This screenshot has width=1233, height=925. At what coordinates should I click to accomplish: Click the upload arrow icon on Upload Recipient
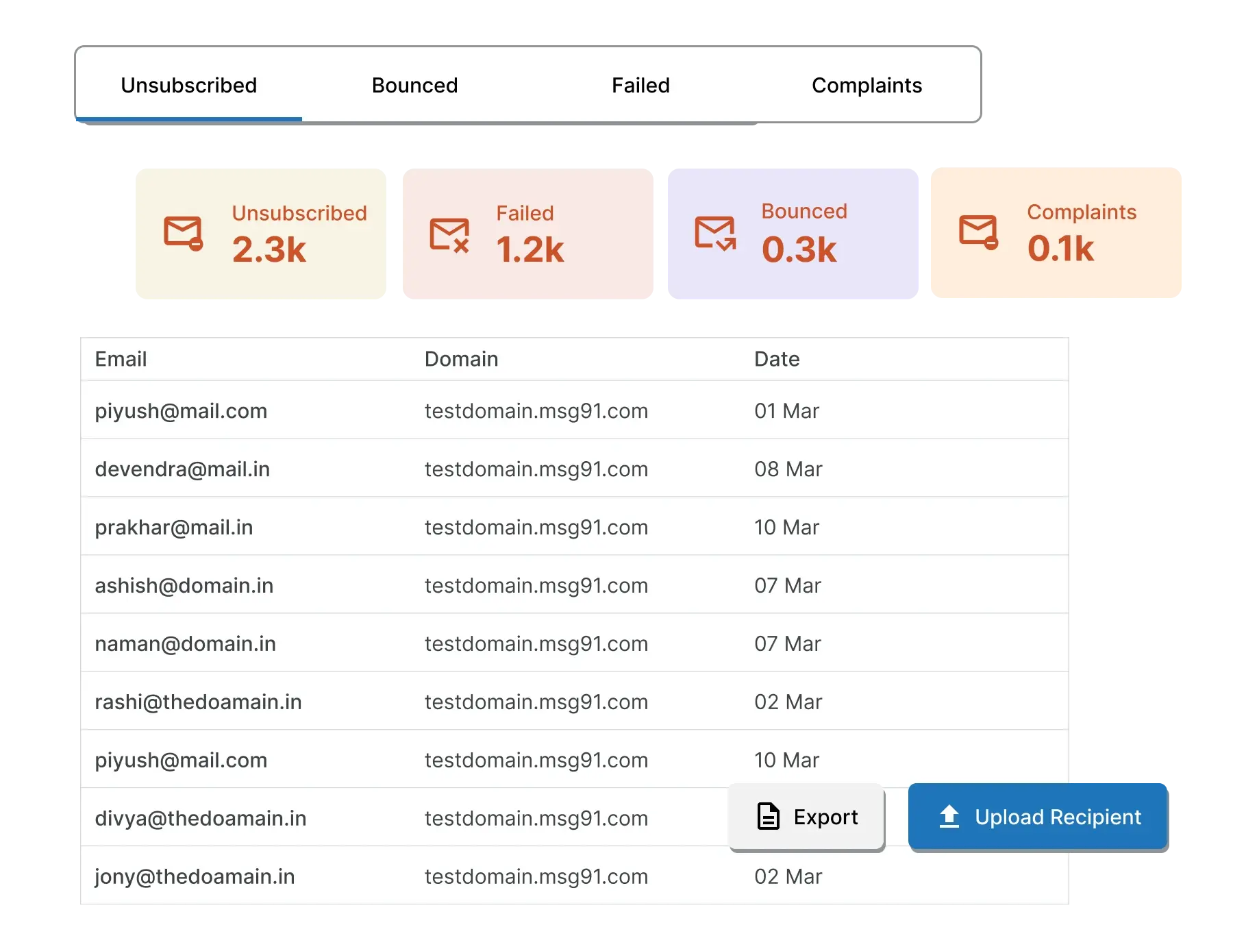tap(949, 817)
